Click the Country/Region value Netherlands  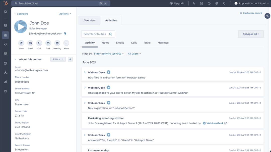coord(22,138)
